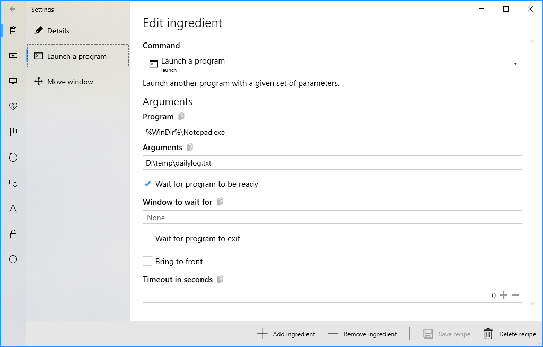
Task: Select the Launch a program ingredient
Action: click(78, 56)
